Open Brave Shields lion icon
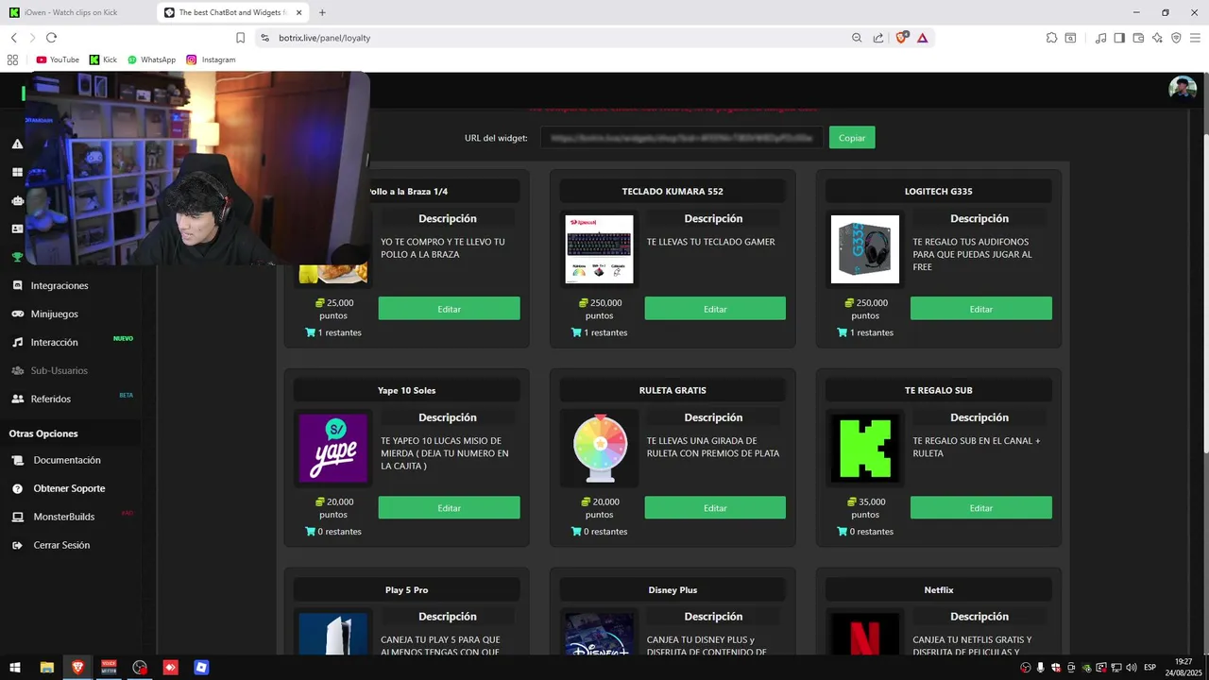The height and width of the screenshot is (680, 1209). pos(901,38)
